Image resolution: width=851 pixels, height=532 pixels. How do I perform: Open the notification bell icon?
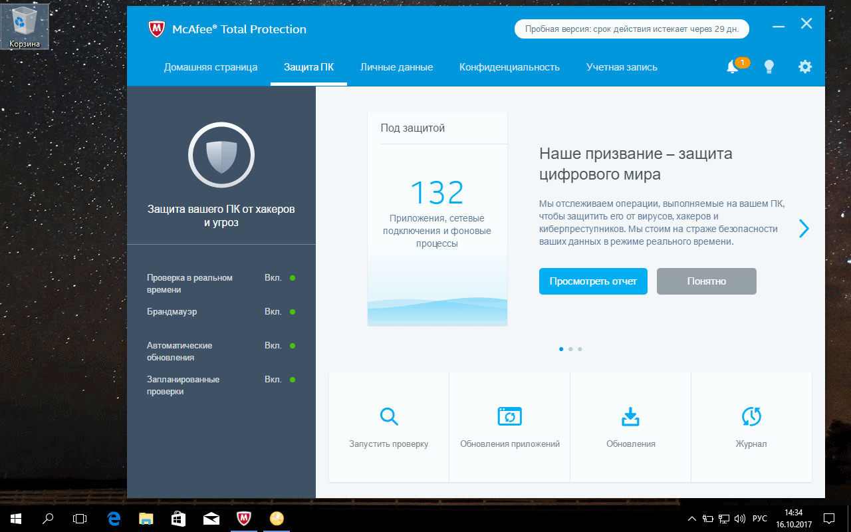(x=733, y=66)
